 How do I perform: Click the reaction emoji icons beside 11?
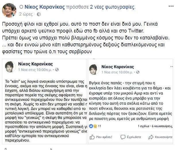[x=93, y=126]
